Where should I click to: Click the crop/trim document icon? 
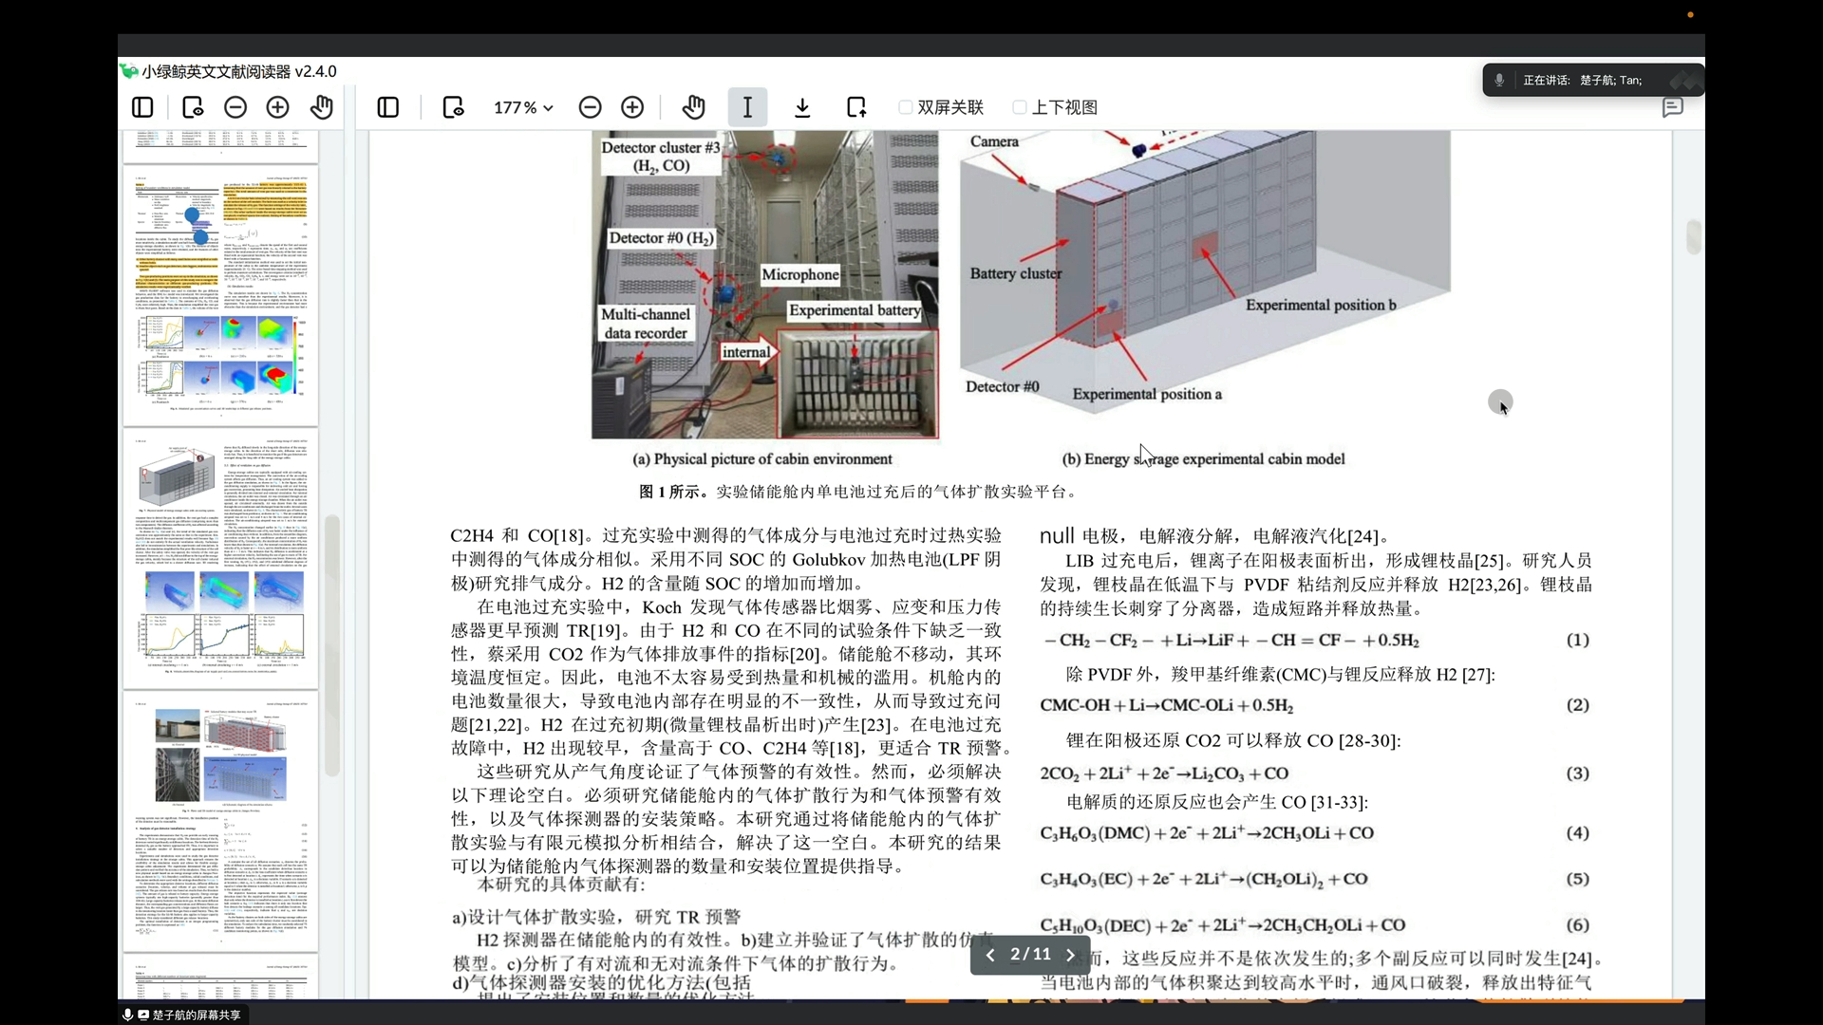pos(856,106)
